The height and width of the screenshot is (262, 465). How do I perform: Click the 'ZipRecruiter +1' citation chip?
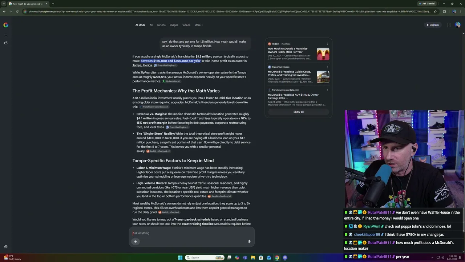click(171, 82)
